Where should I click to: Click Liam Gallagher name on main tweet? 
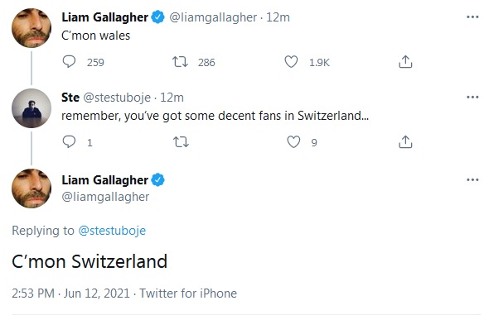[x=104, y=180]
